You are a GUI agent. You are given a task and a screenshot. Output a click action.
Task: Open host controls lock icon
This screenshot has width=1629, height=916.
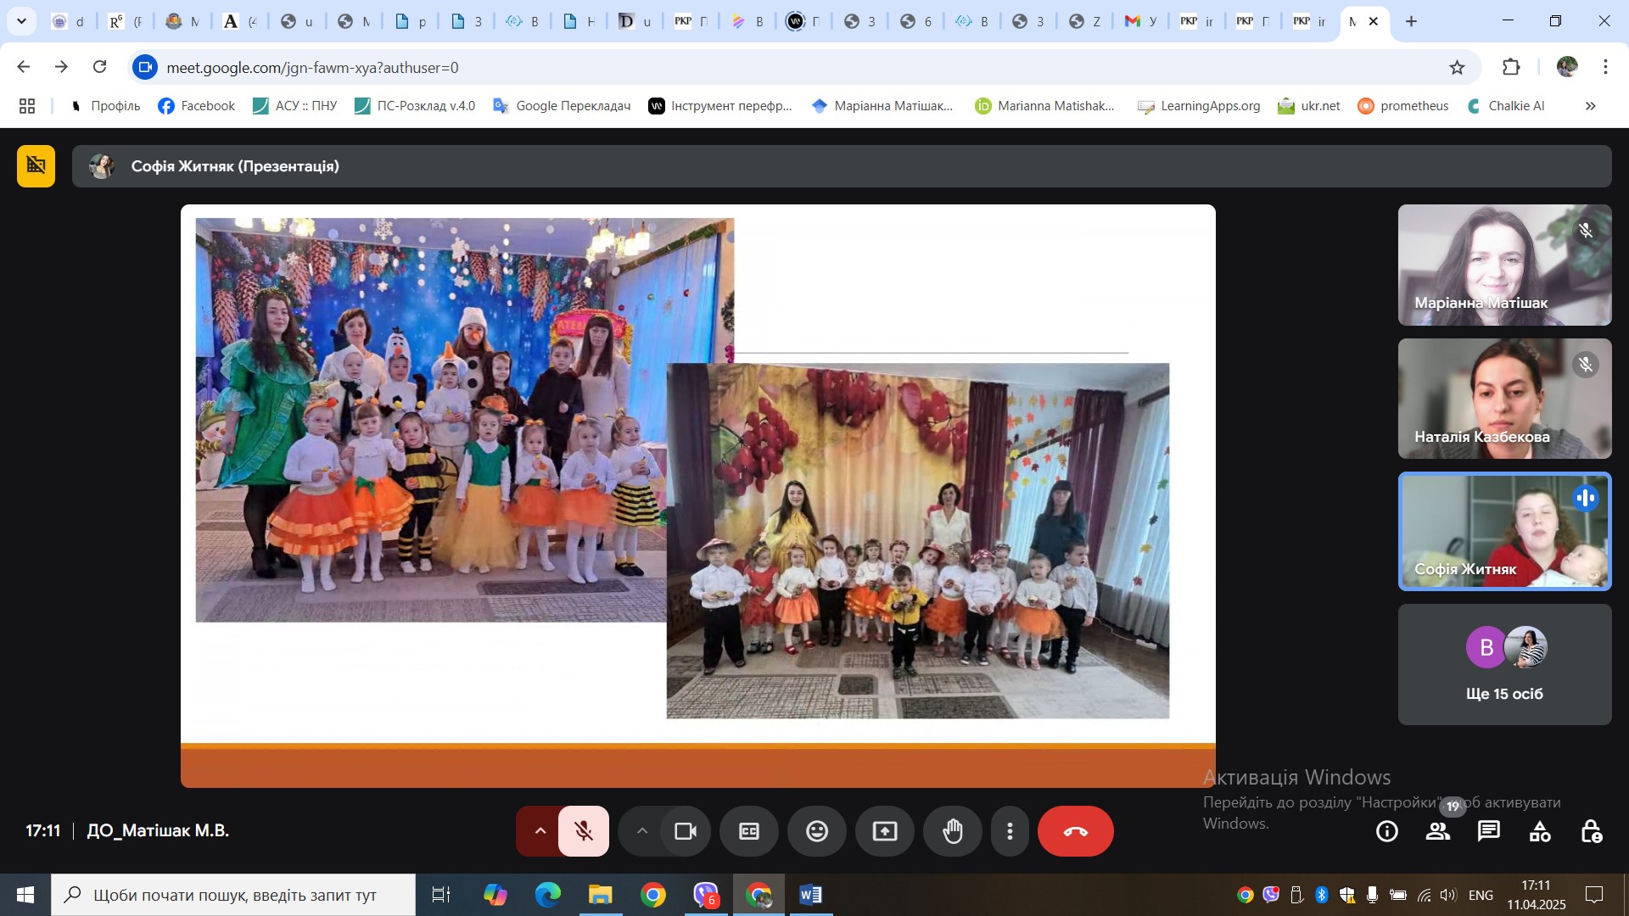(x=1591, y=831)
